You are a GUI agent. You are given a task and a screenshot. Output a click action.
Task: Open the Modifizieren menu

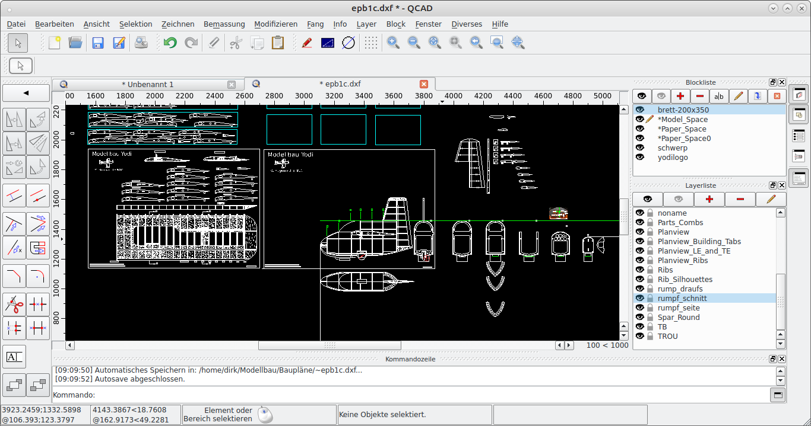click(276, 24)
